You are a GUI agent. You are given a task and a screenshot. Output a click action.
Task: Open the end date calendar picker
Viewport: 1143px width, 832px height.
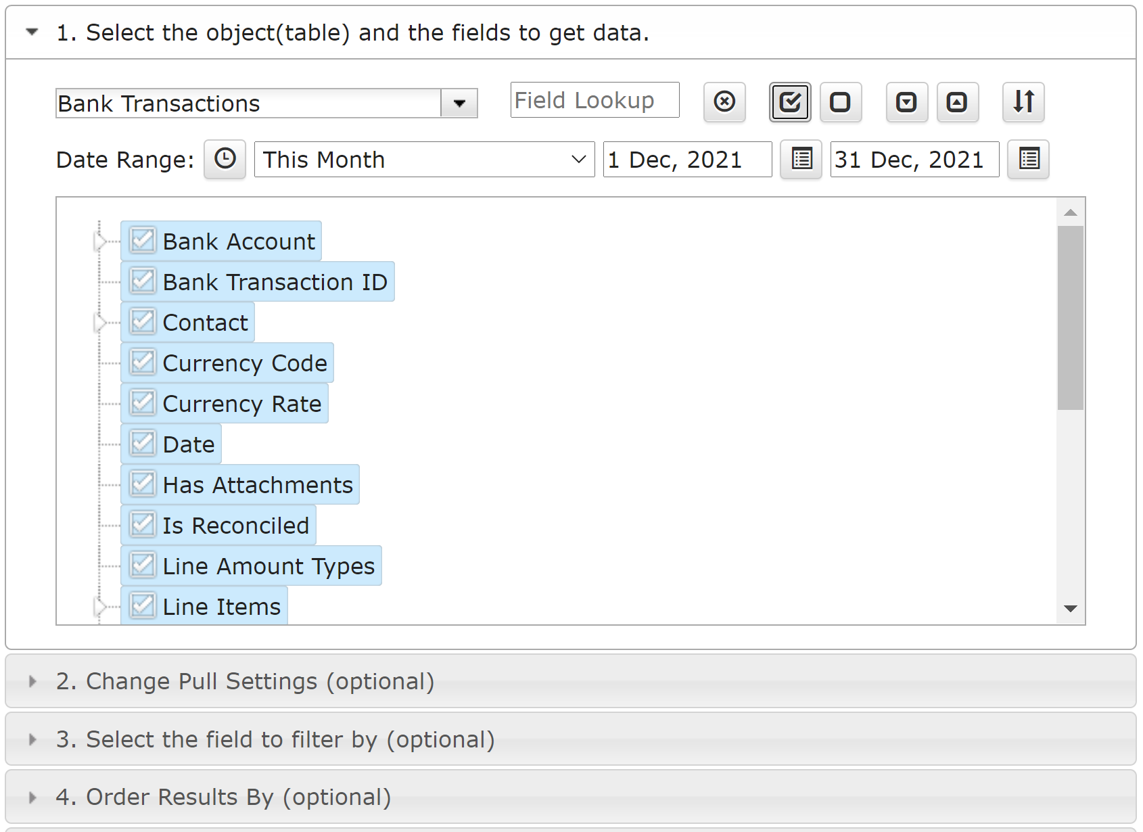pos(1028,160)
